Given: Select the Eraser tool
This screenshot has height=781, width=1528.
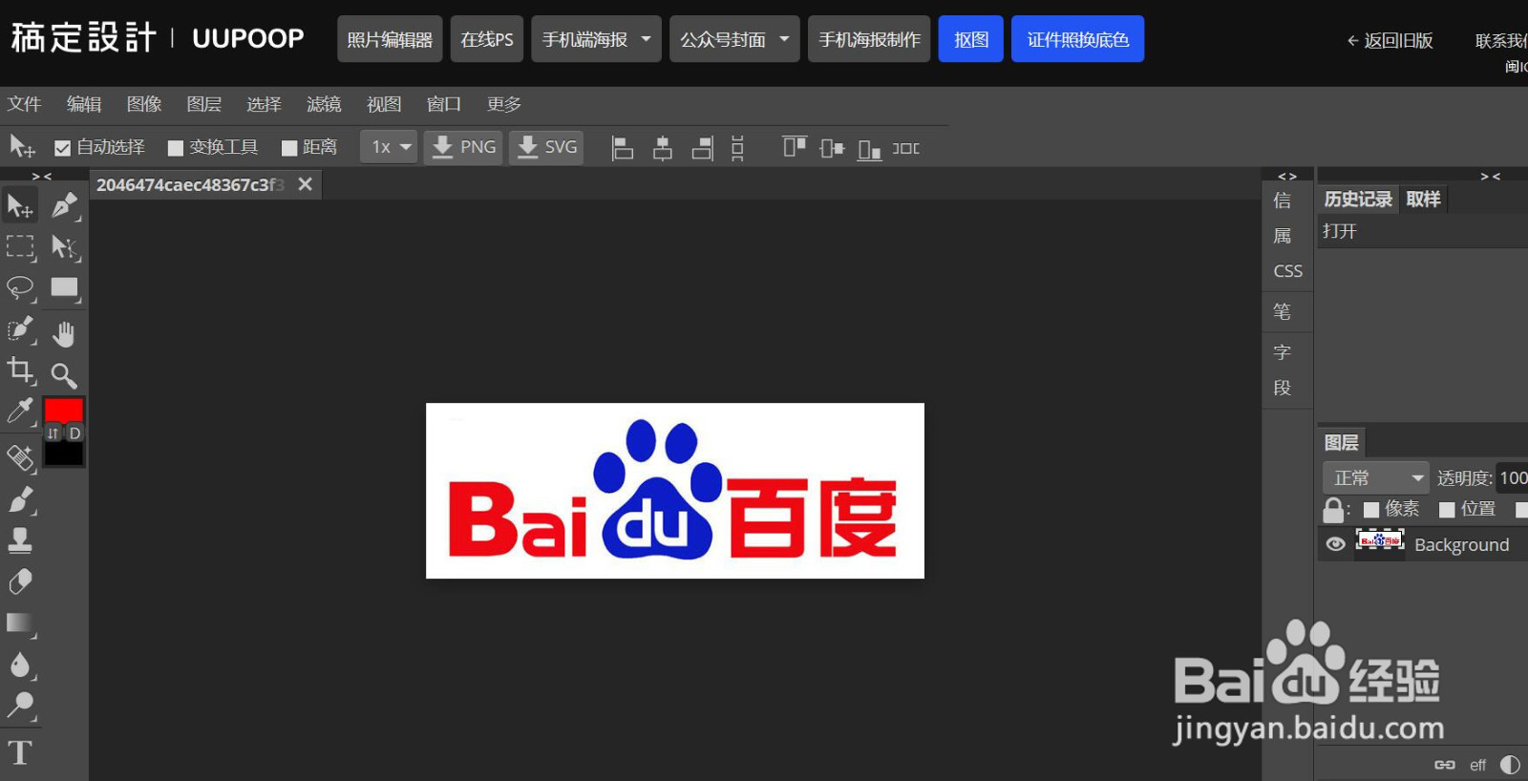Looking at the screenshot, I should pyautogui.click(x=20, y=581).
